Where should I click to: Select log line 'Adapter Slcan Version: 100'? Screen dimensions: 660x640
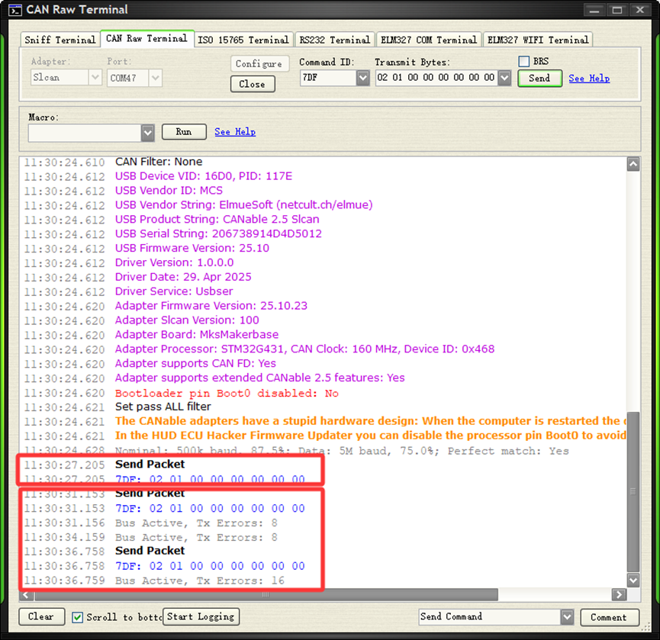pyautogui.click(x=187, y=320)
